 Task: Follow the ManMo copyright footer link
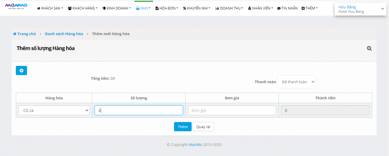195,145
